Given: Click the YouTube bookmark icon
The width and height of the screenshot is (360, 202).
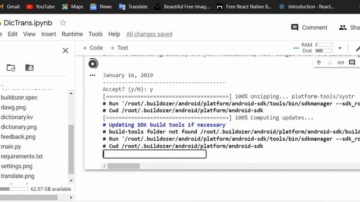Looking at the screenshot, I should pyautogui.click(x=29, y=7).
